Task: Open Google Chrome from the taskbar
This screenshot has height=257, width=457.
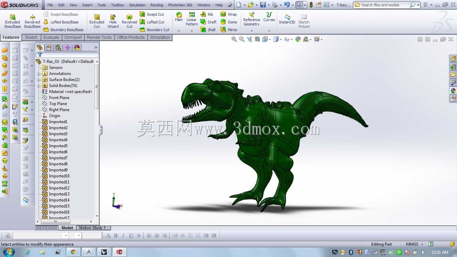Action: pyautogui.click(x=73, y=252)
